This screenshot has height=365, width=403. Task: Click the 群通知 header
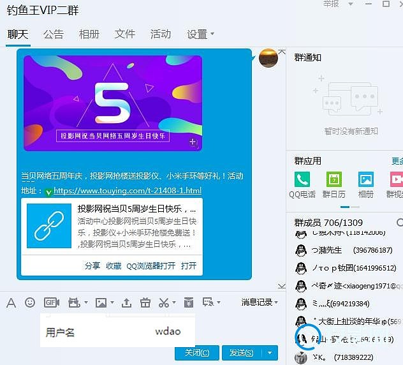pos(307,57)
